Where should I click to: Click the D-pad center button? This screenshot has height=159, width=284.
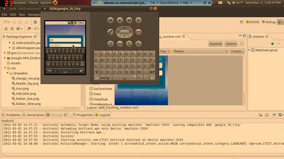click(x=124, y=32)
